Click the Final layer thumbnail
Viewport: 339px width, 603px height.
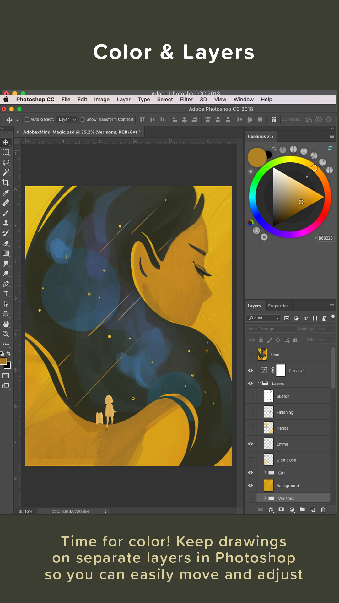262,354
